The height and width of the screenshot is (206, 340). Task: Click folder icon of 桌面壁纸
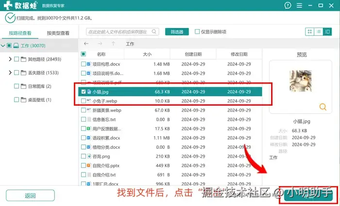click(23, 100)
